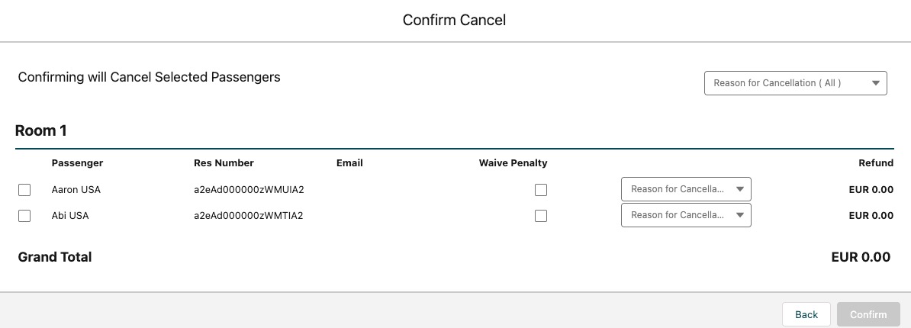This screenshot has width=911, height=328.
Task: Select the passenger name Abi USA
Action: coord(70,216)
